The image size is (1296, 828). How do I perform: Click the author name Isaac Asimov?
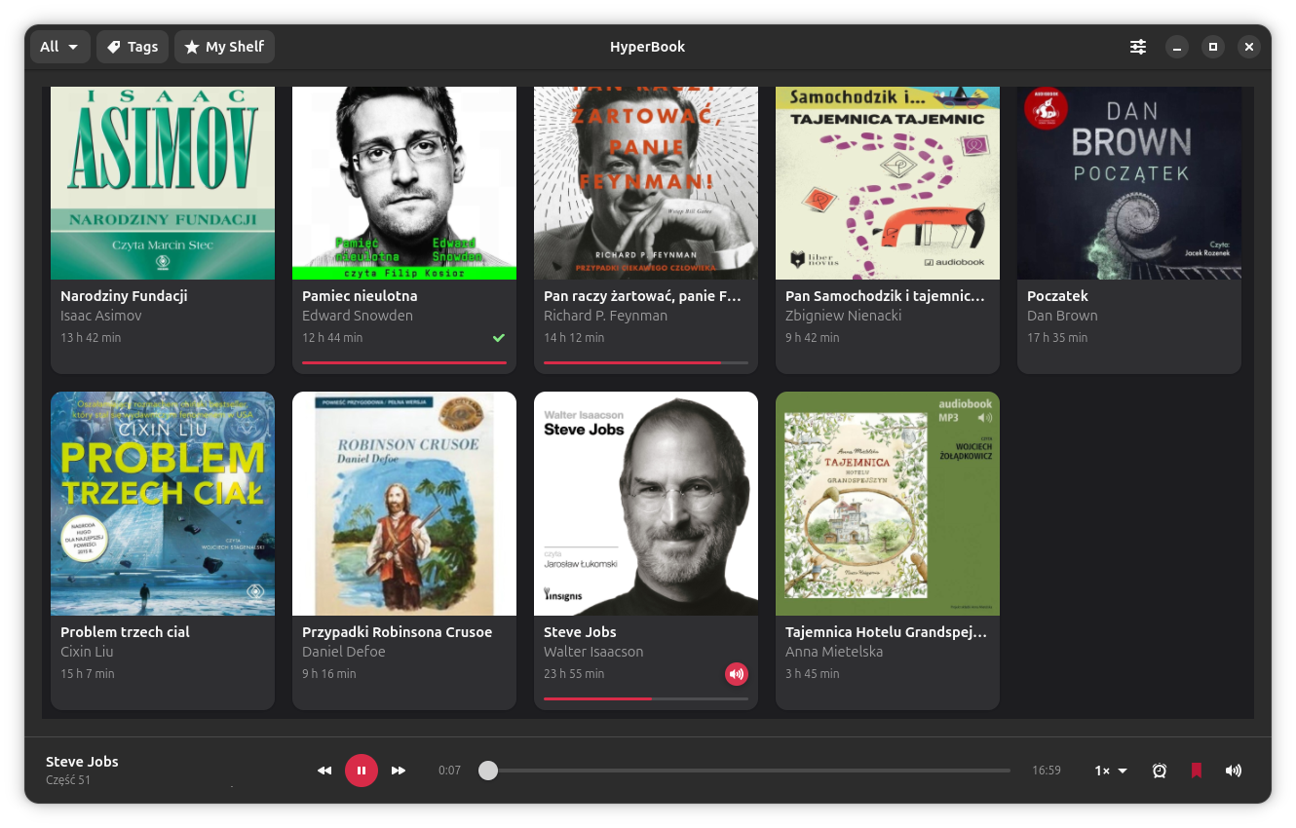tap(101, 316)
